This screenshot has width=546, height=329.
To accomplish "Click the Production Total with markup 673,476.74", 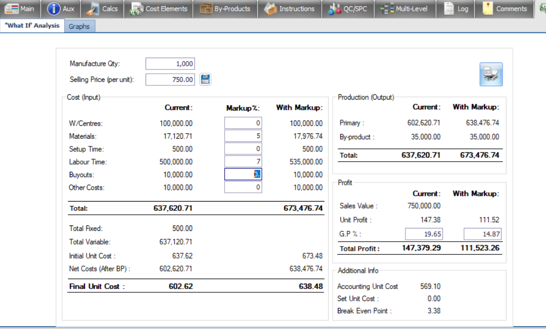I will click(x=480, y=155).
